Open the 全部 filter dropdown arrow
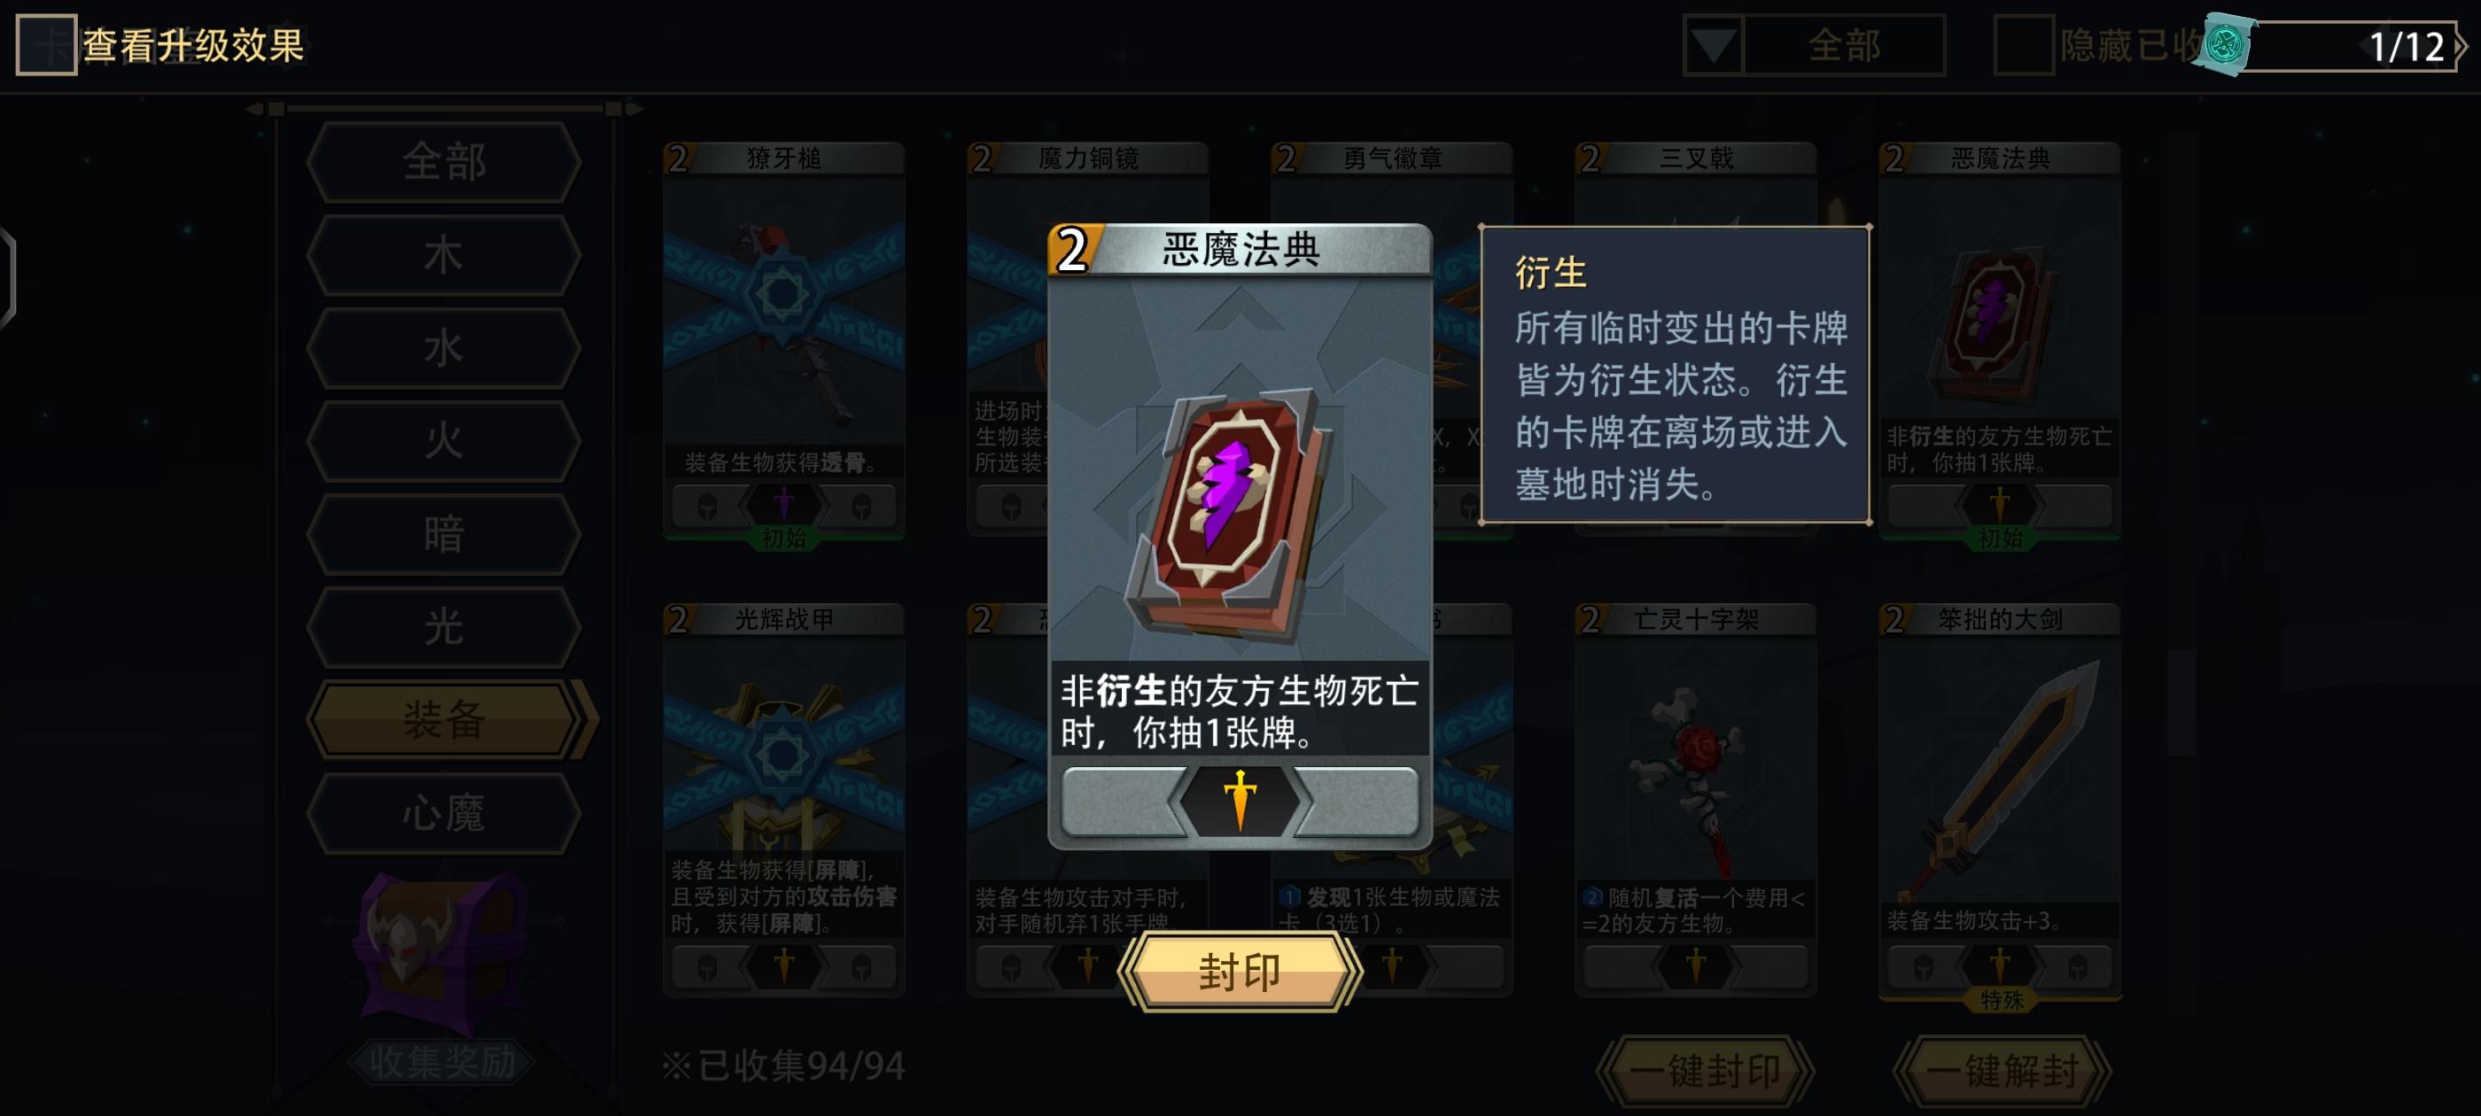 pos(1713,45)
